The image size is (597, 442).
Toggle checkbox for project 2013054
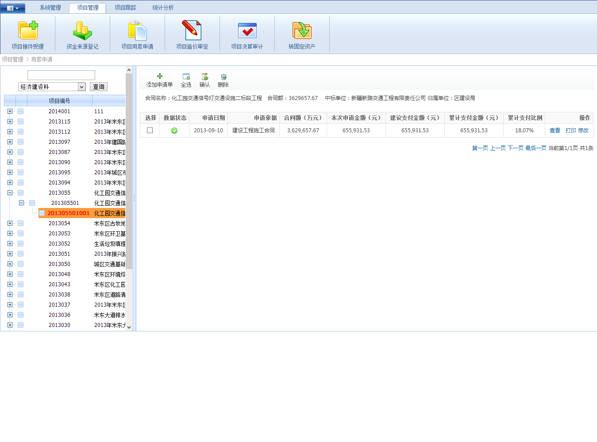coord(21,223)
